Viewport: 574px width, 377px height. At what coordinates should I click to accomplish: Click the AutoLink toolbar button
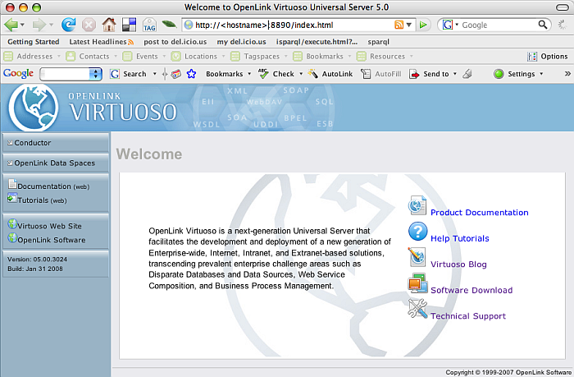click(x=330, y=74)
